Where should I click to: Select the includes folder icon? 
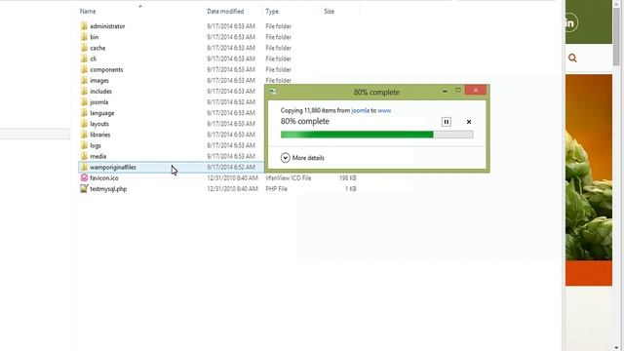[84, 91]
